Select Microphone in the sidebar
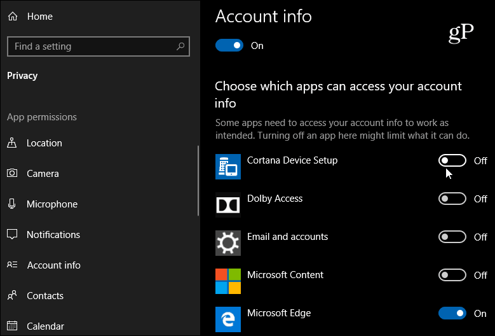The height and width of the screenshot is (336, 495). (x=52, y=204)
